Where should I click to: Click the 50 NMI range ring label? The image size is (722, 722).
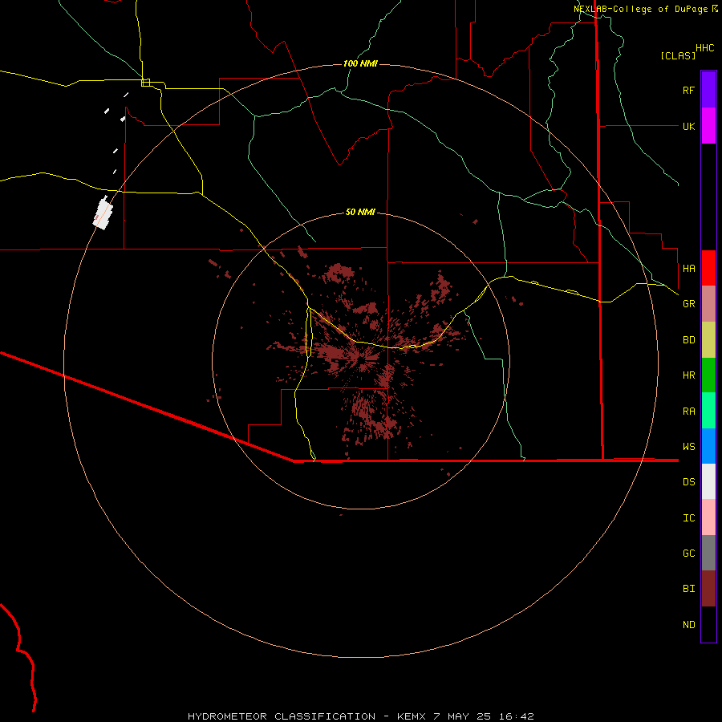pos(360,212)
